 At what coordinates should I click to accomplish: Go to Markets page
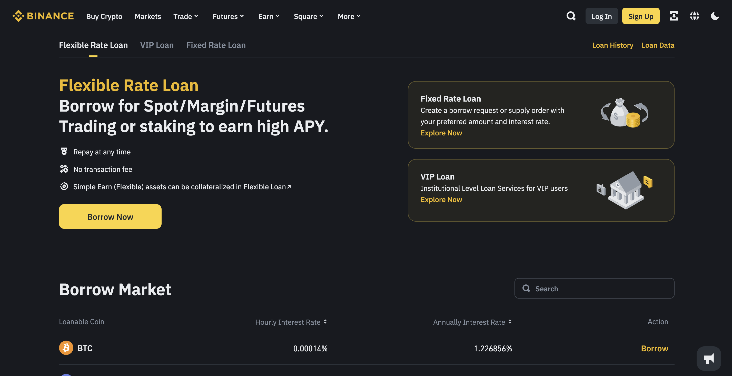pos(148,16)
